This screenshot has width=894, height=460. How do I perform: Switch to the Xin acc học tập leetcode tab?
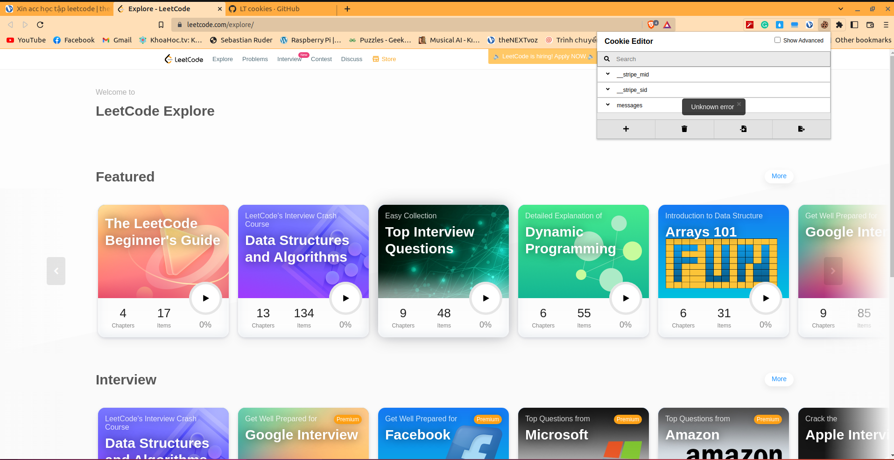coord(57,9)
